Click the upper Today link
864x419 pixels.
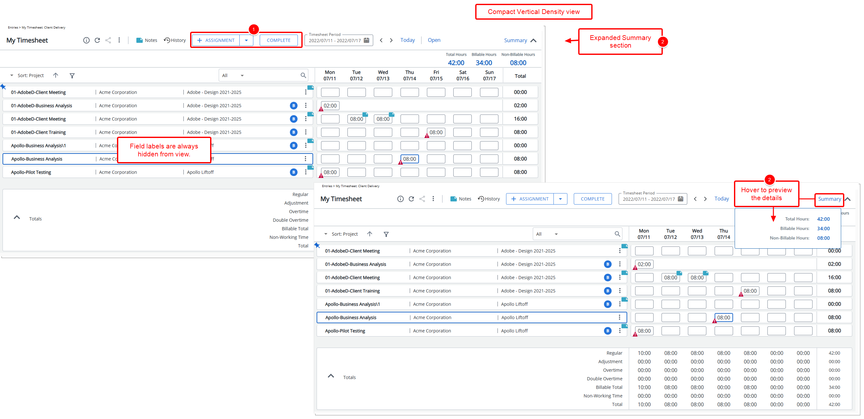408,40
